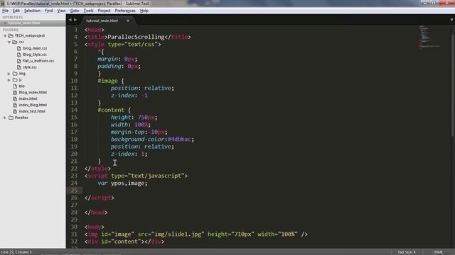Open the Edit menu

(16, 11)
